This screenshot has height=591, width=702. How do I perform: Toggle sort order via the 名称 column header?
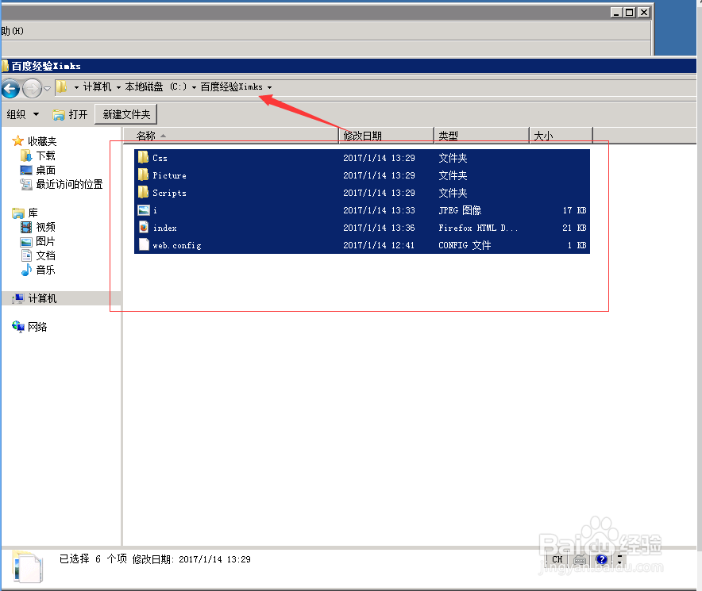point(147,135)
